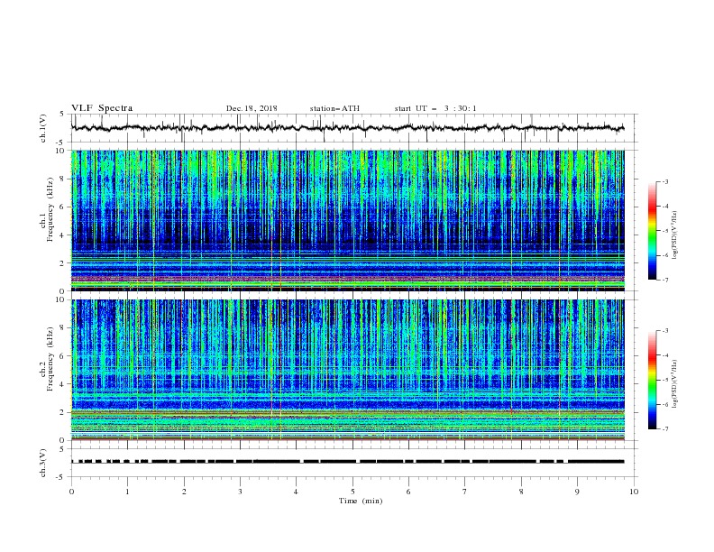Click time-axis tick label '3'
This screenshot has width=714, height=552.
[240, 492]
